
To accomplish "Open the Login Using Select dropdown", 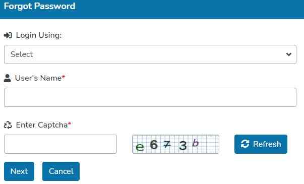I will (150, 54).
